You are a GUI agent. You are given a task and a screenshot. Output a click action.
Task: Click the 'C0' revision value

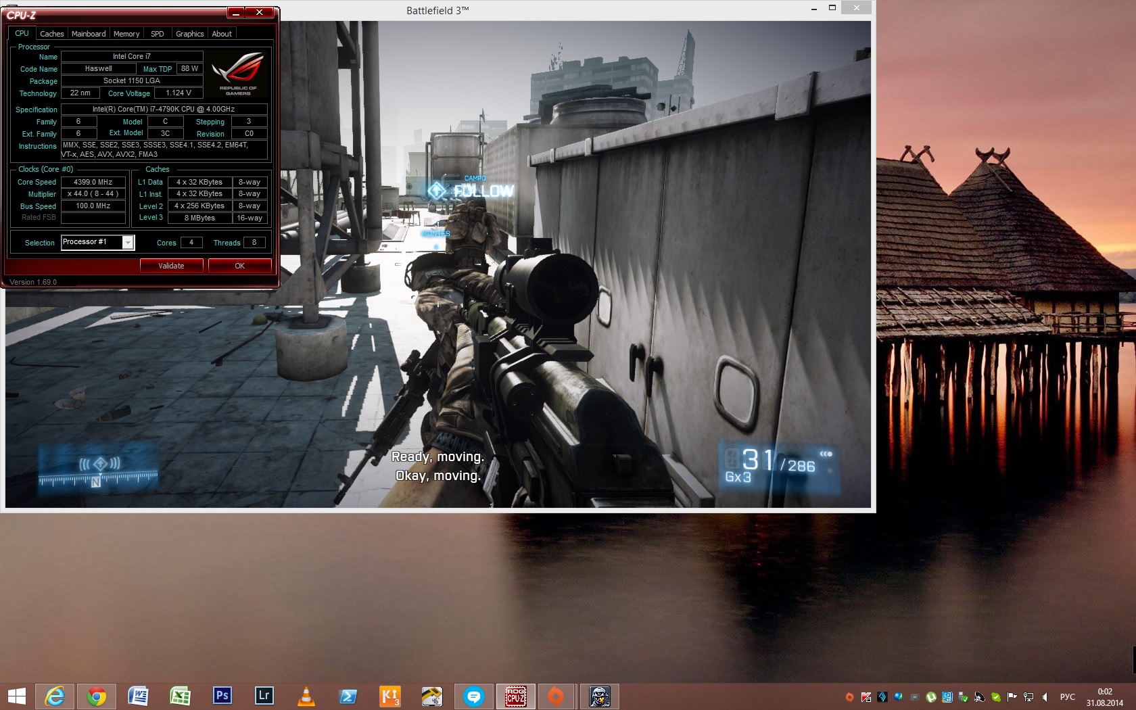(x=249, y=134)
